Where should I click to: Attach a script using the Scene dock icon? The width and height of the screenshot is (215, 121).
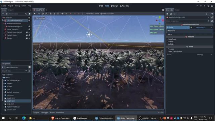pyautogui.click(x=30, y=14)
